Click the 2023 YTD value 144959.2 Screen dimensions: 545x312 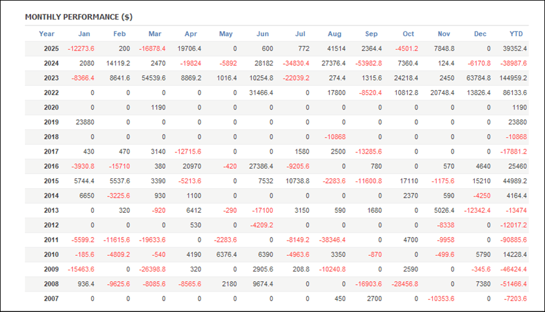(510, 78)
